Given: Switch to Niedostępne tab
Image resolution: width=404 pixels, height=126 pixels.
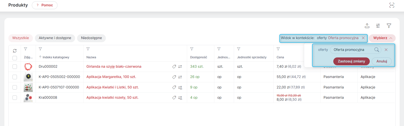Looking at the screenshot, I should point(92,38).
